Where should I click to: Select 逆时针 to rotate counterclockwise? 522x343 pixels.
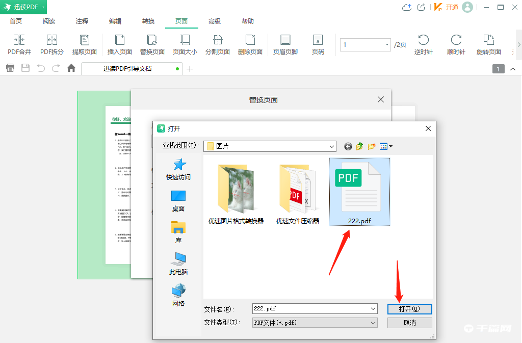[423, 45]
